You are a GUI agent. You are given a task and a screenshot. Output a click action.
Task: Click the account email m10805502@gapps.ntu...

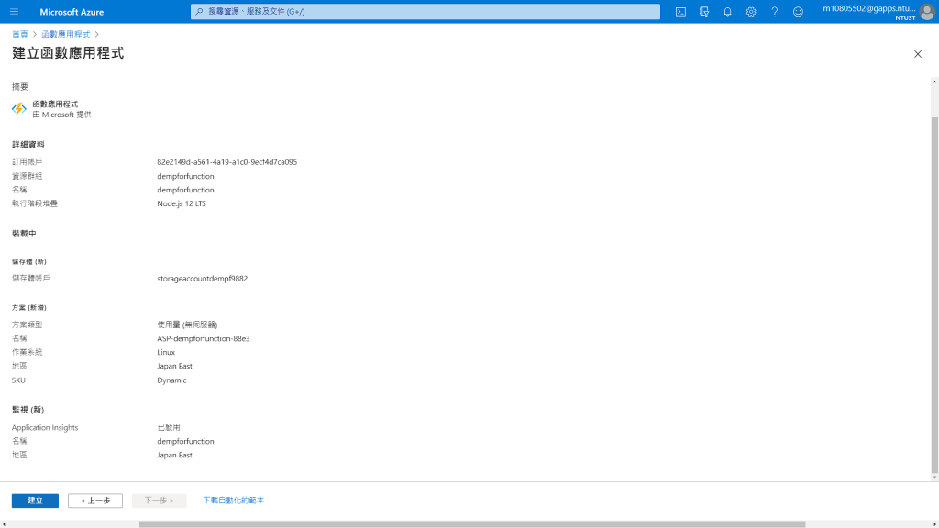[869, 8]
